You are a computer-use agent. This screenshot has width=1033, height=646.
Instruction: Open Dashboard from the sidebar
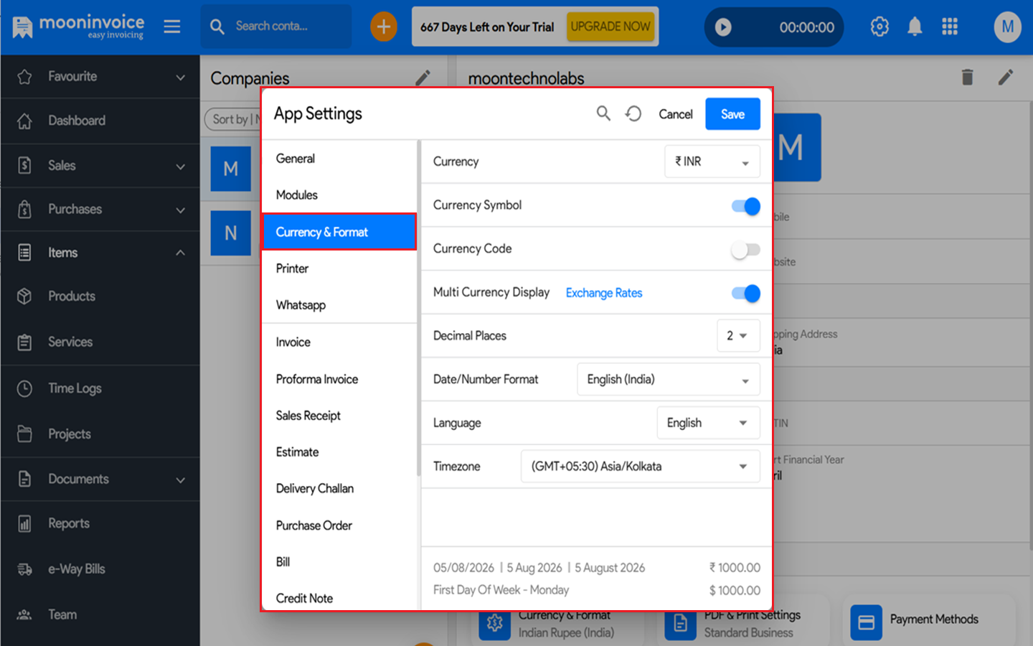[x=100, y=121]
